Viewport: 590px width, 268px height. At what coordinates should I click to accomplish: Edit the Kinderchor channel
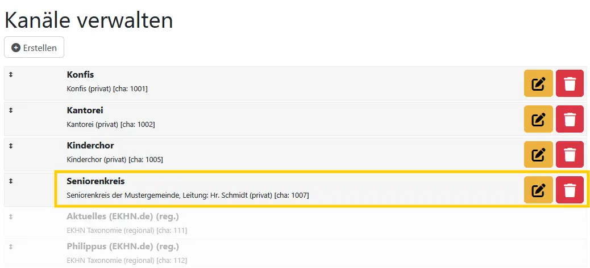[538, 155]
